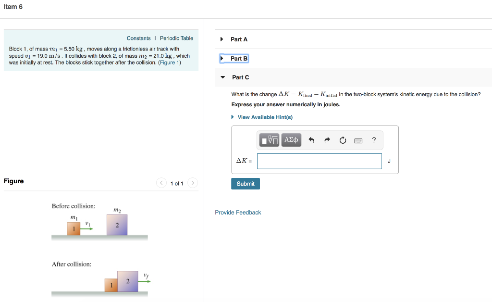The height and width of the screenshot is (302, 492).
Task: Reset the answer field using circular arrow icon
Action: click(342, 140)
